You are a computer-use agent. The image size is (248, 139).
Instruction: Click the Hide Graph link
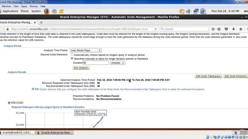(17, 102)
